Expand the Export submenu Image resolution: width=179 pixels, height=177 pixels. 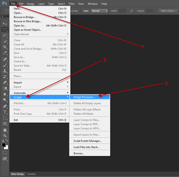tap(40, 87)
